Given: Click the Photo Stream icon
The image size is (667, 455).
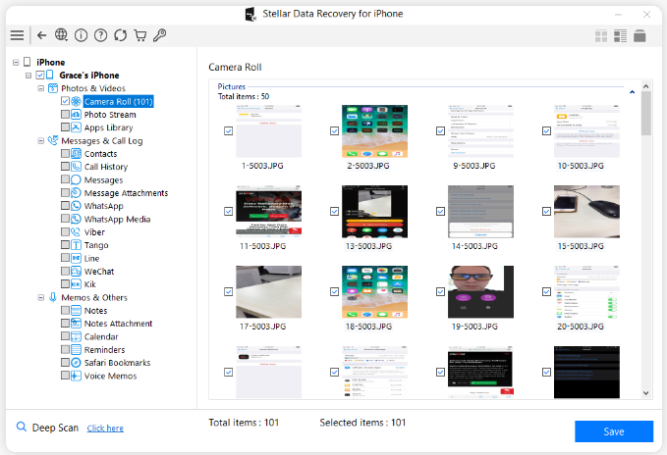Looking at the screenshot, I should coord(77,115).
